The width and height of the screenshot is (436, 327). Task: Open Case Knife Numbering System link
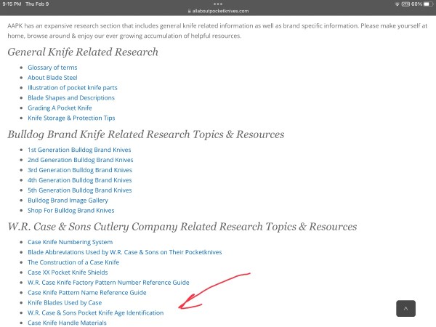[x=70, y=242]
